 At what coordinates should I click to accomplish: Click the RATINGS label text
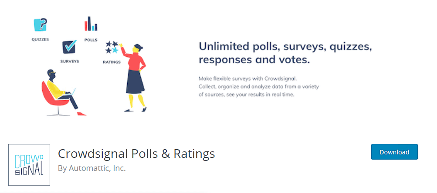pos(112,62)
